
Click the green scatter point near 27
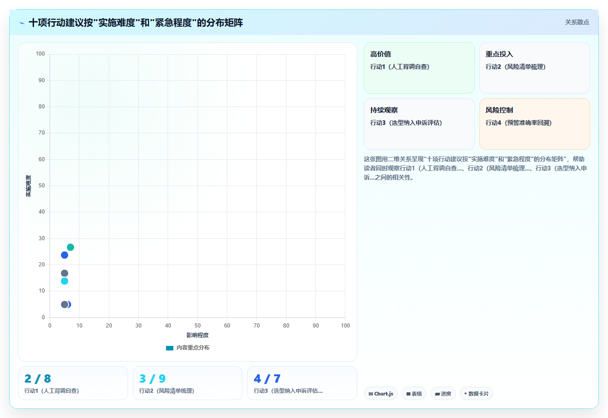coord(70,247)
